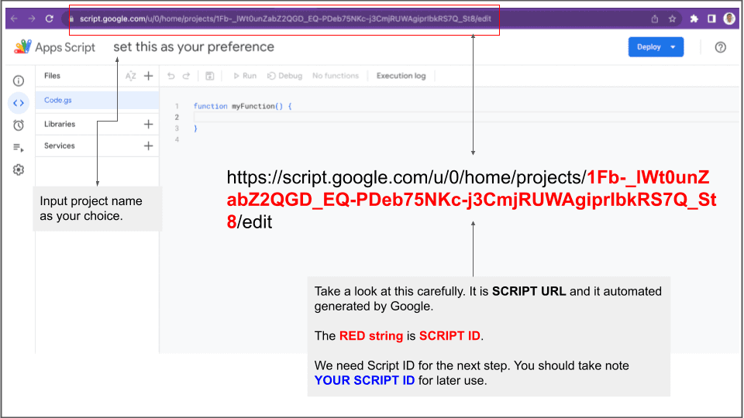
Task: Open the No functions selector
Action: click(x=336, y=76)
